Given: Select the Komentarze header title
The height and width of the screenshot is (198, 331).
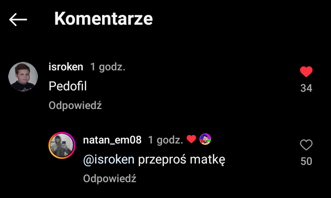Looking at the screenshot, I should (x=103, y=19).
